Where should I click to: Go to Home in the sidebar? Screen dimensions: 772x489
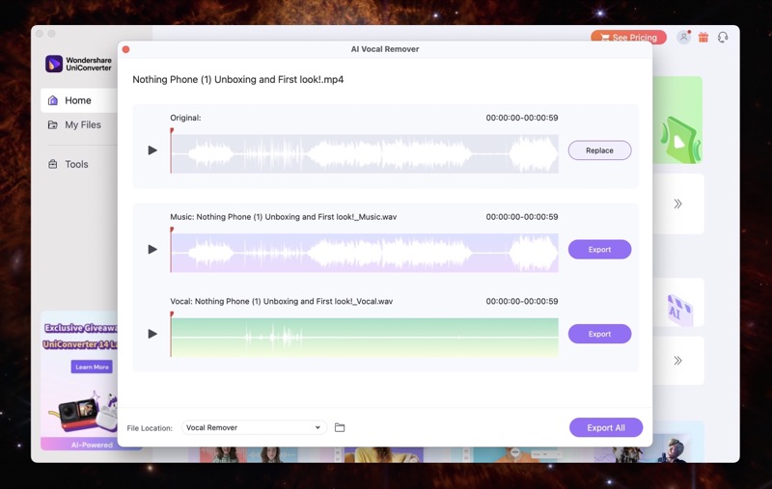click(x=79, y=100)
